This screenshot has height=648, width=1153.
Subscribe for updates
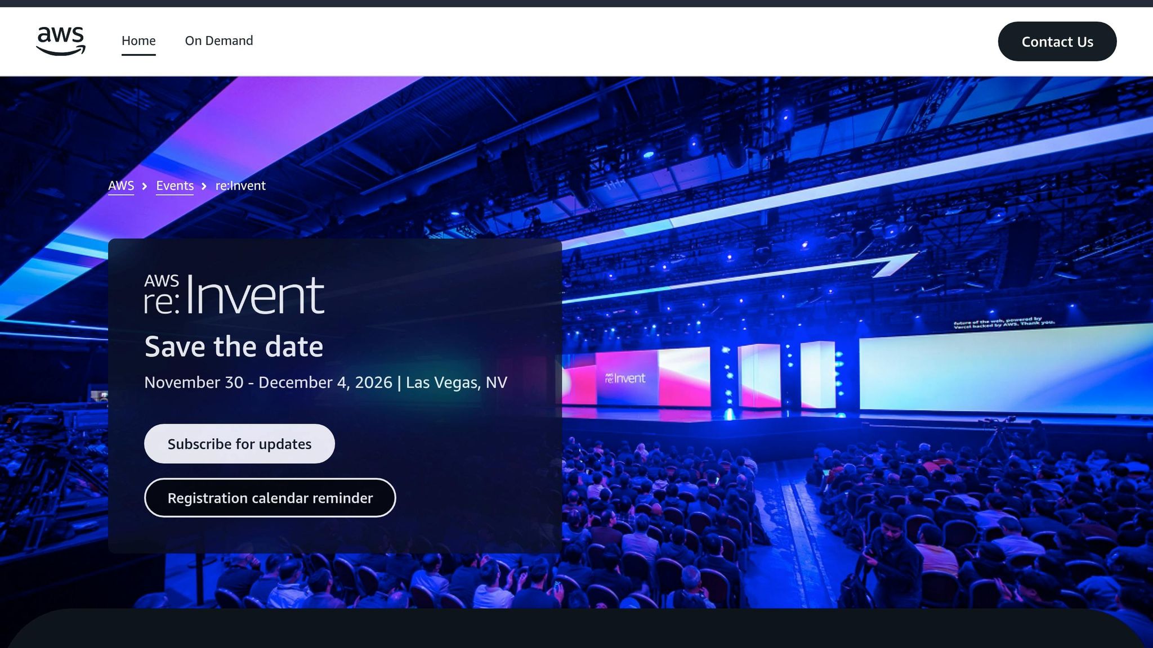(x=239, y=444)
